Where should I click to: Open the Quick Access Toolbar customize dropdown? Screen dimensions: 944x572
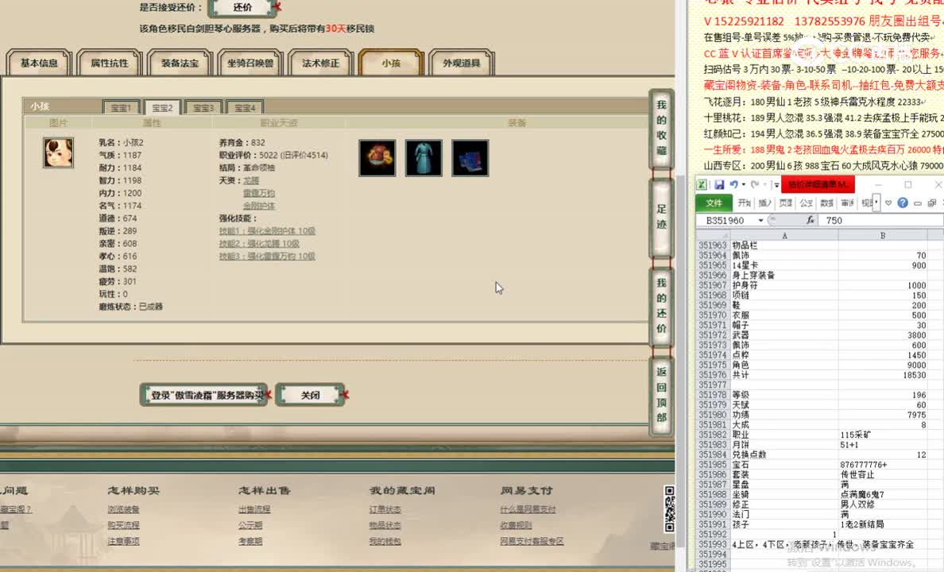[x=776, y=184]
